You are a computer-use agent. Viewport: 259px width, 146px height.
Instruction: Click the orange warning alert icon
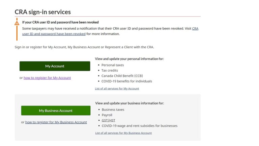(17, 23)
